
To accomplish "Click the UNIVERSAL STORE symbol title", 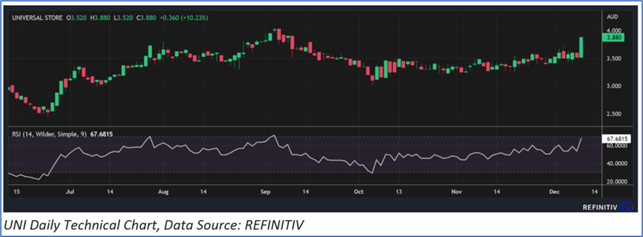I will click(x=37, y=18).
